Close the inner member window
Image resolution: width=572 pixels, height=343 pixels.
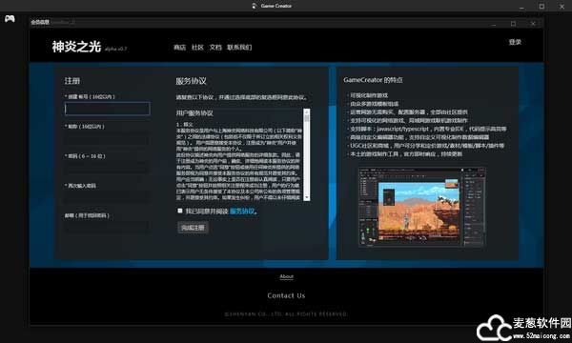tap(533, 24)
